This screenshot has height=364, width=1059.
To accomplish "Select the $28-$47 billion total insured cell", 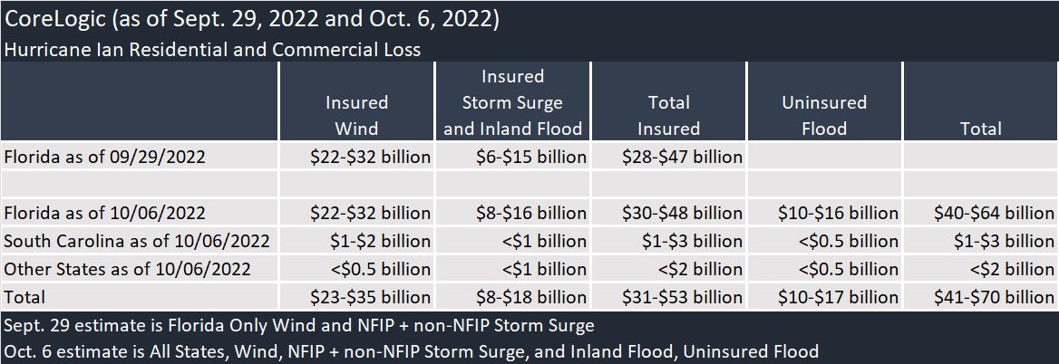I will pyautogui.click(x=683, y=157).
